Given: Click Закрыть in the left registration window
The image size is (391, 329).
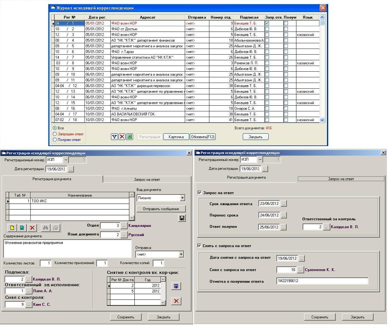Looking at the screenshot, I should click(x=163, y=317).
